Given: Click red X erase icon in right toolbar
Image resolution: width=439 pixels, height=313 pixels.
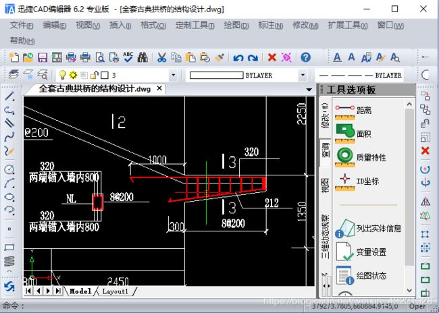Looking at the screenshot, I should pyautogui.click(x=425, y=151).
